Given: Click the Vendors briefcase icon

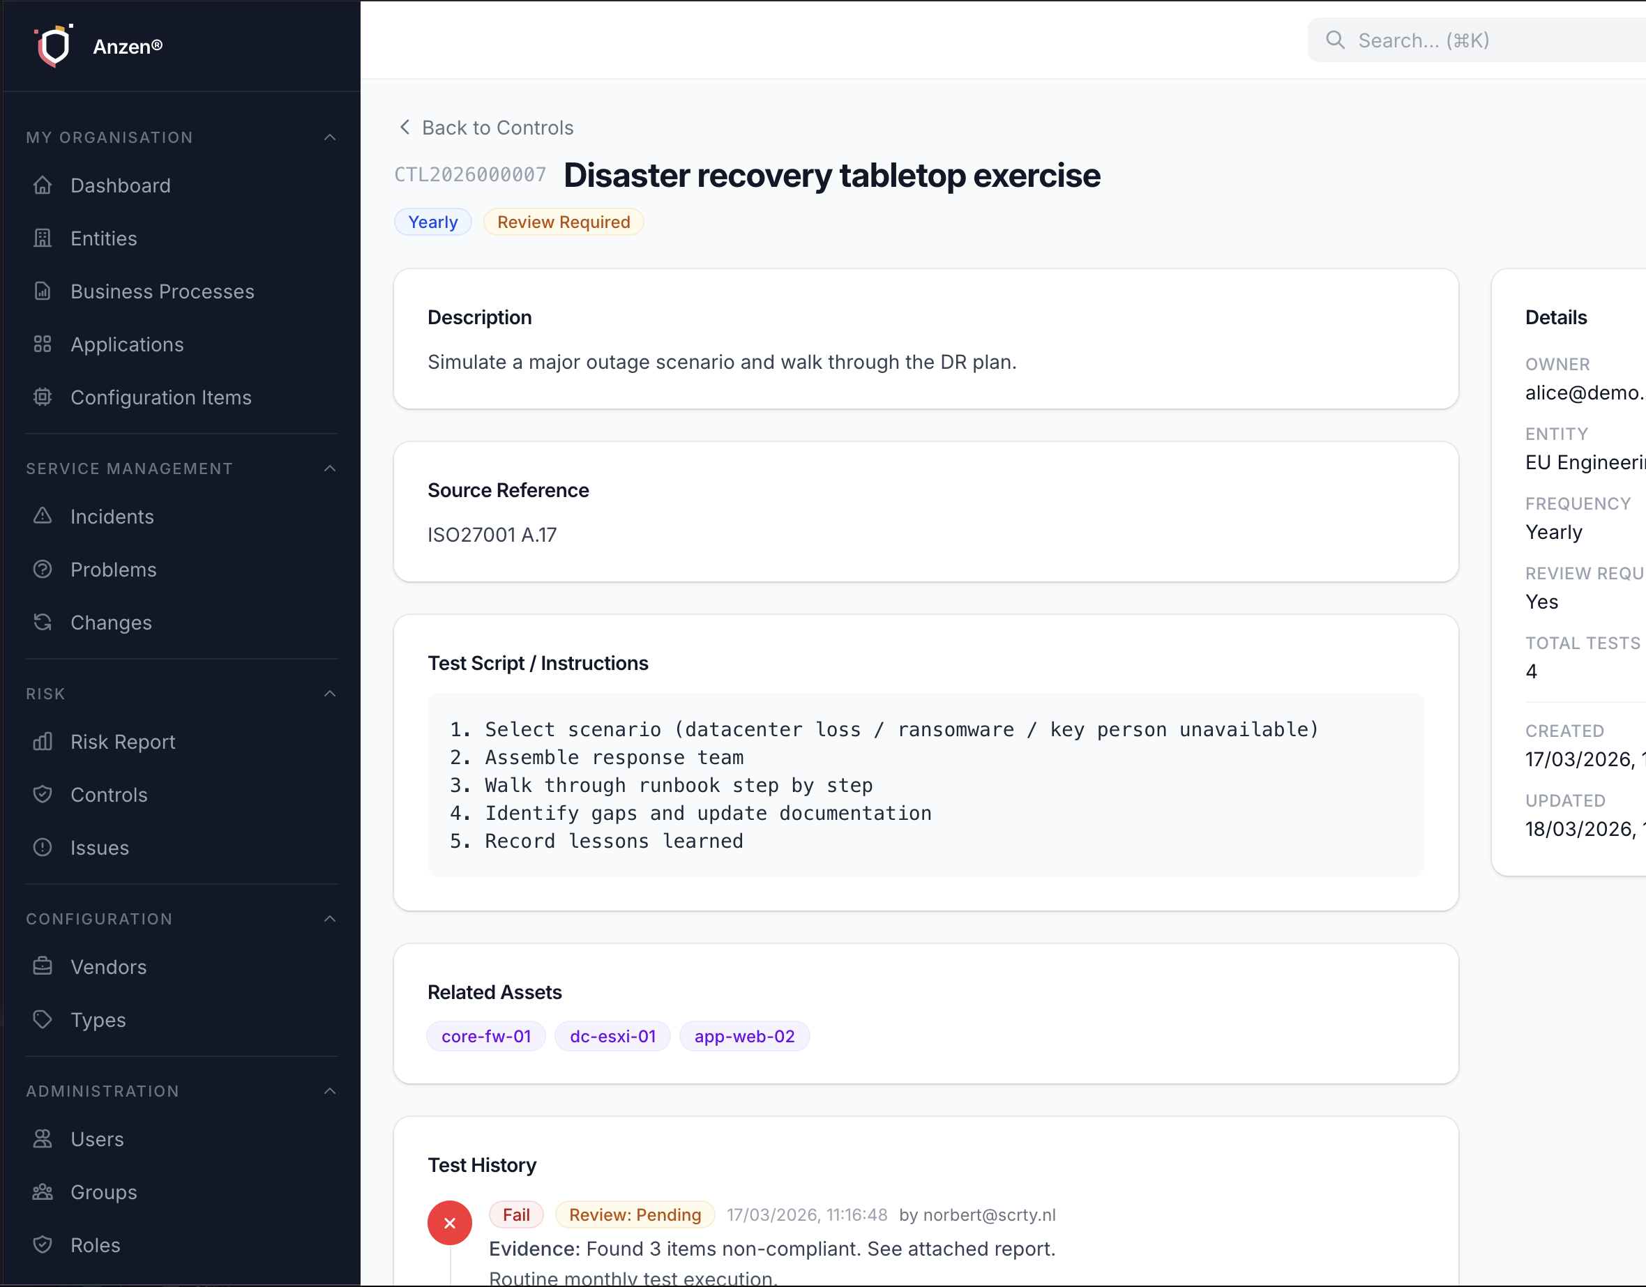Looking at the screenshot, I should point(43,966).
